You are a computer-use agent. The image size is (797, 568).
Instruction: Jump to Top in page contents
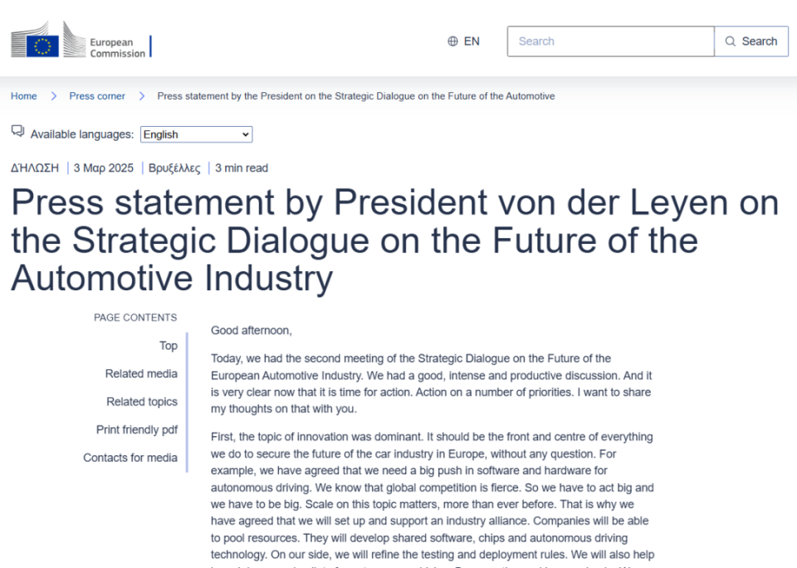click(x=169, y=346)
